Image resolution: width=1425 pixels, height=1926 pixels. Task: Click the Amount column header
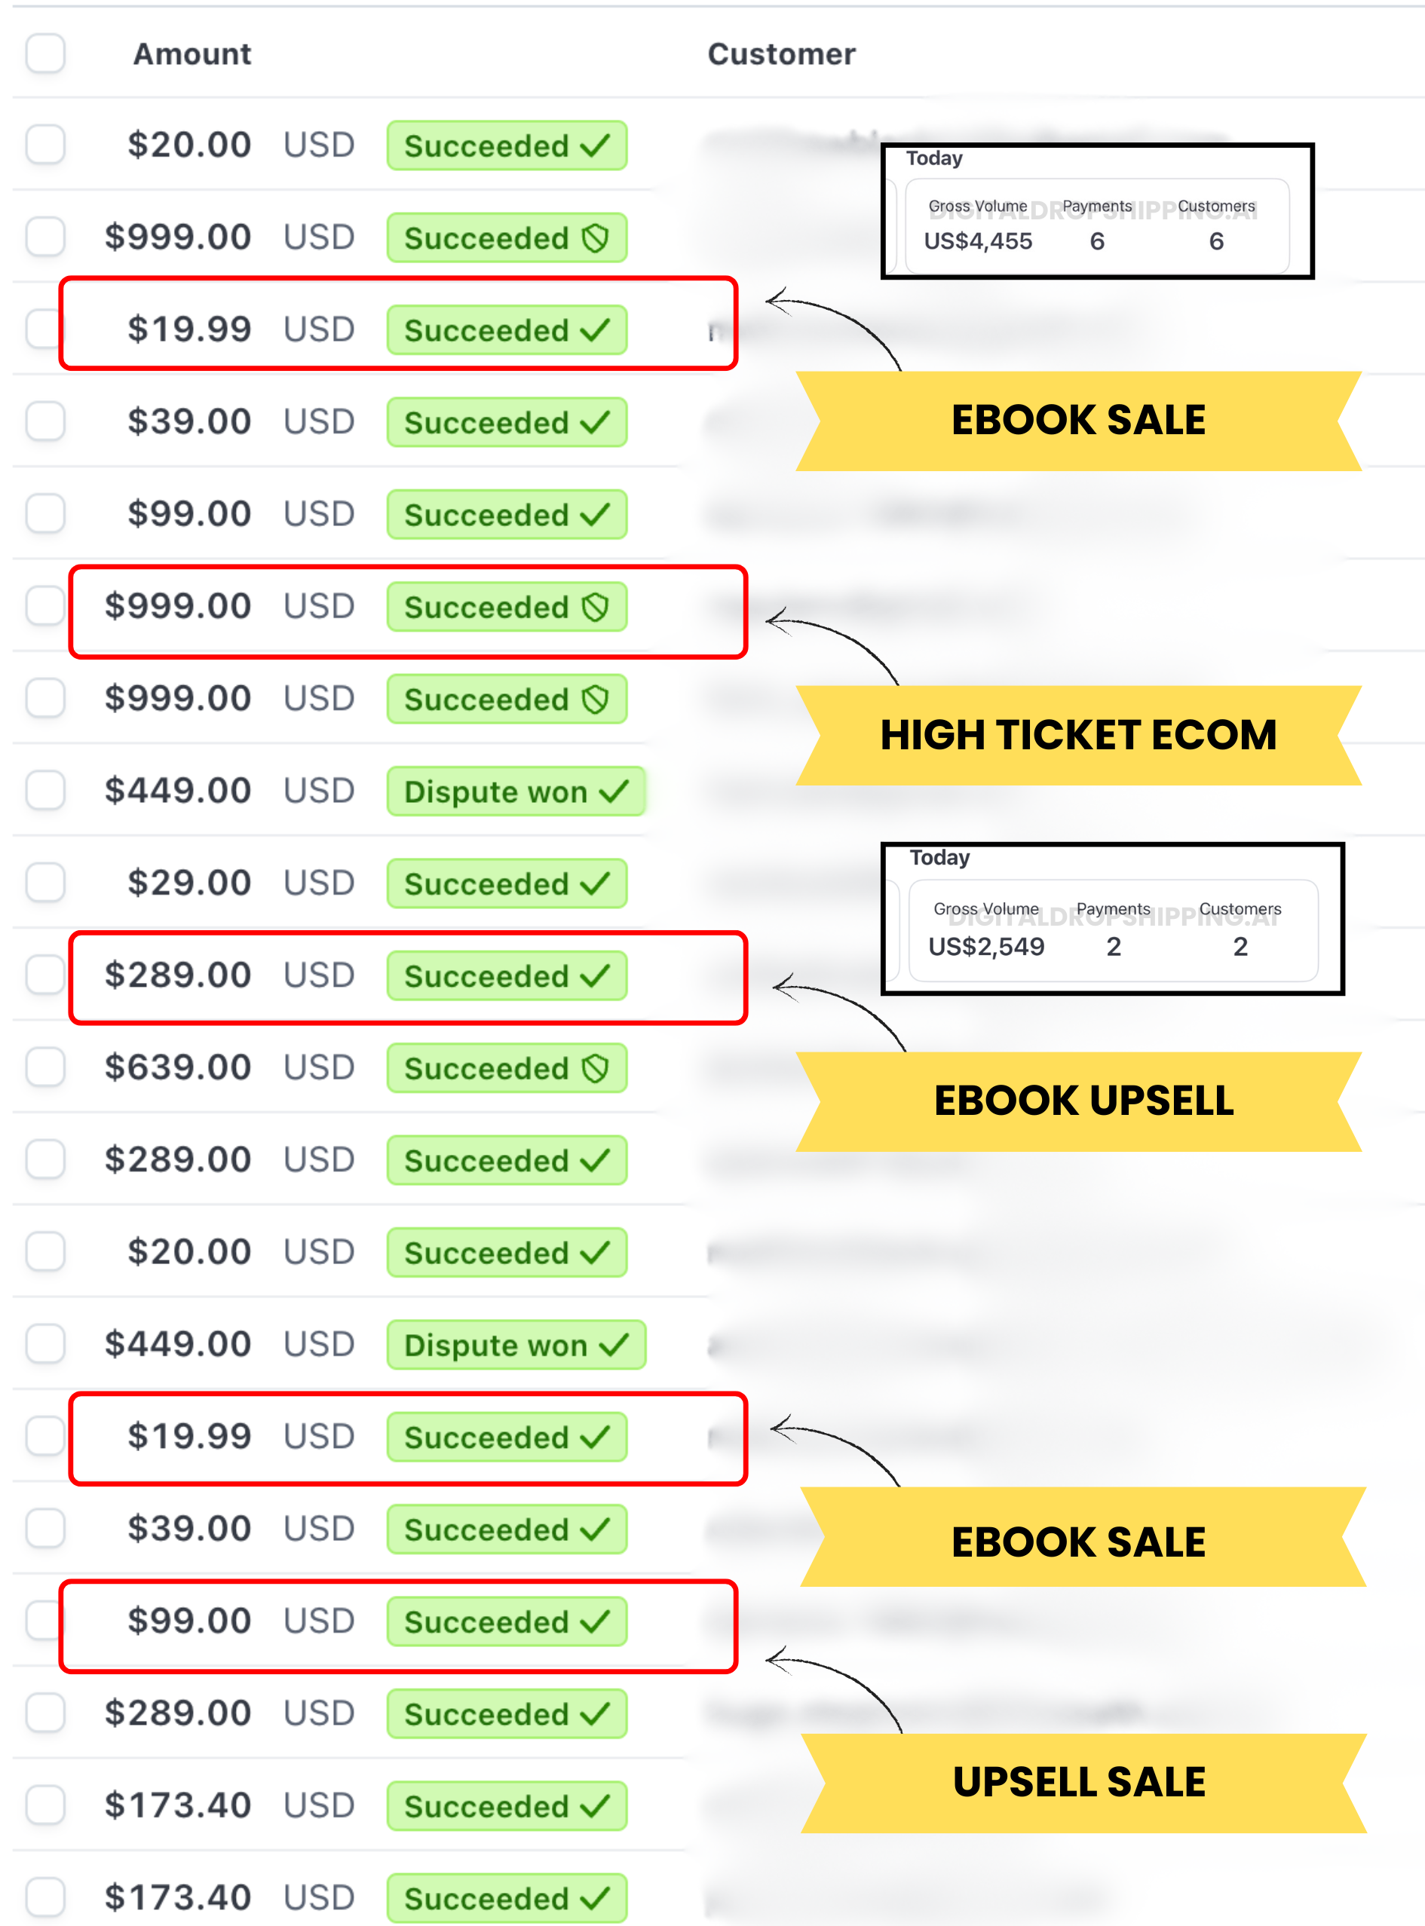click(192, 54)
